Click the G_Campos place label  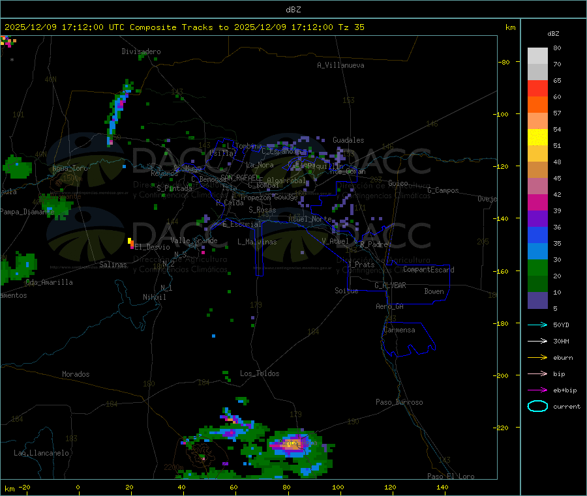pyautogui.click(x=443, y=190)
